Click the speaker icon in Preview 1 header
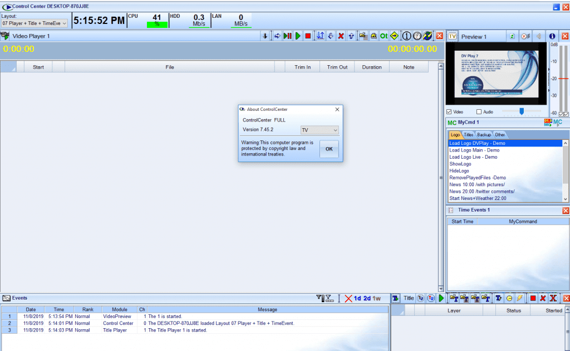The width and height of the screenshot is (570, 351). click(x=539, y=36)
